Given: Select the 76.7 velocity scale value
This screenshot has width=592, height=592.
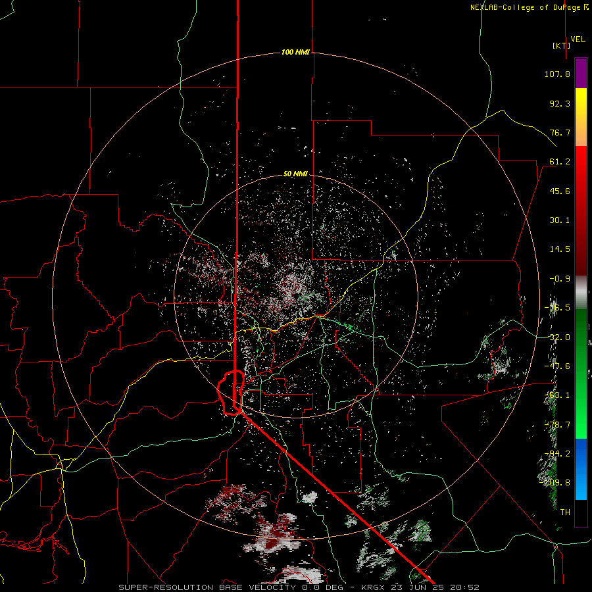Looking at the screenshot, I should pyautogui.click(x=560, y=132).
